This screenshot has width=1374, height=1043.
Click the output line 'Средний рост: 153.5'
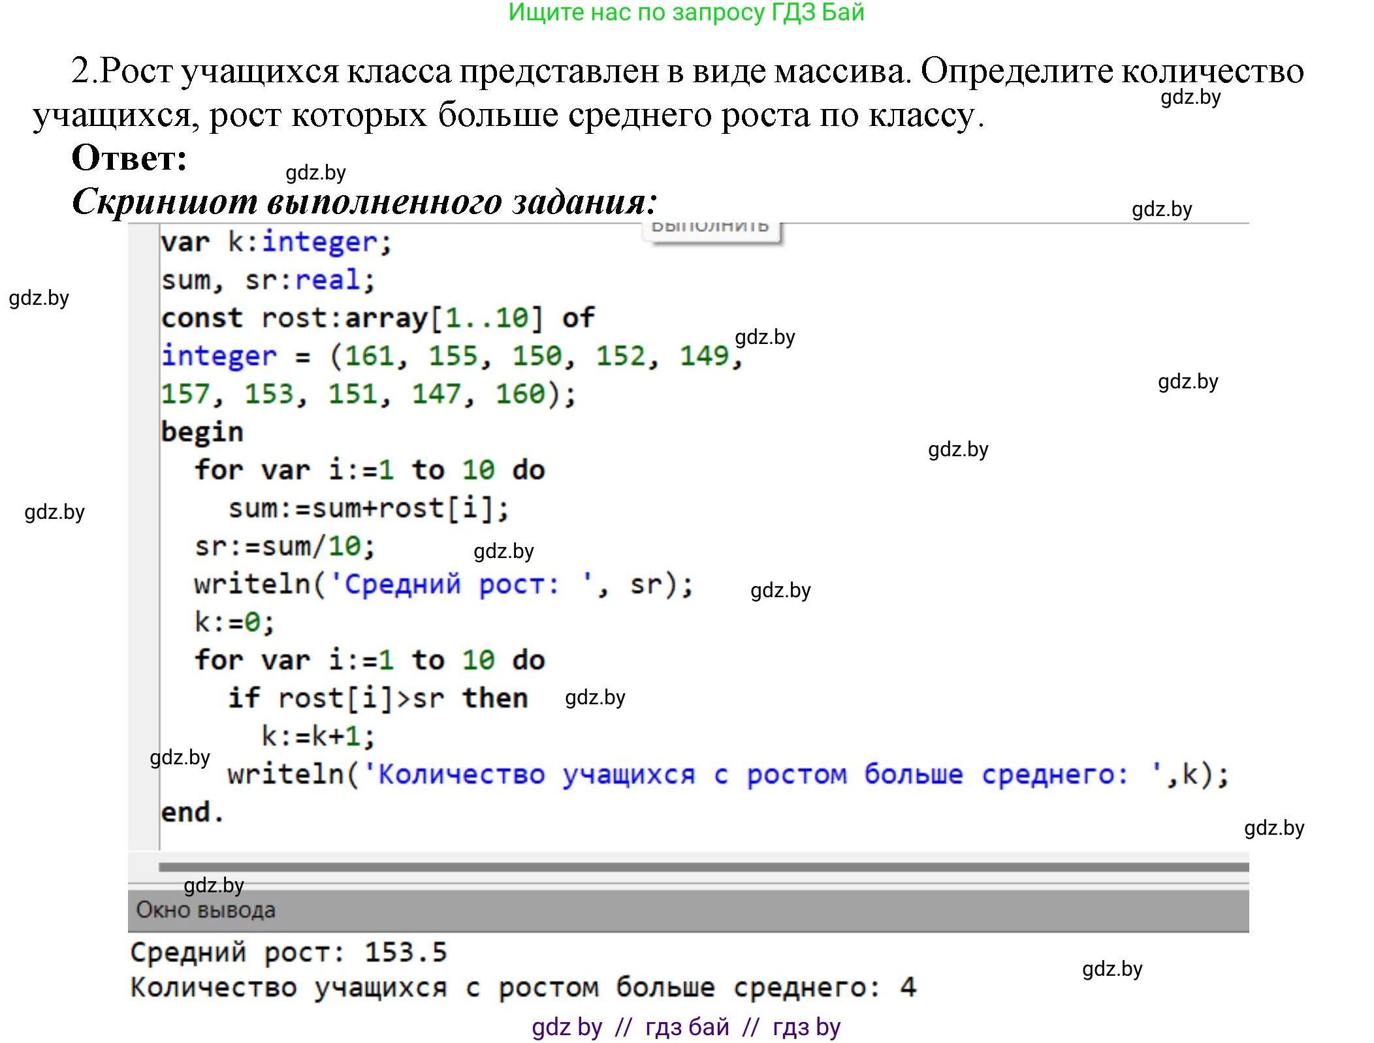pyautogui.click(x=289, y=952)
